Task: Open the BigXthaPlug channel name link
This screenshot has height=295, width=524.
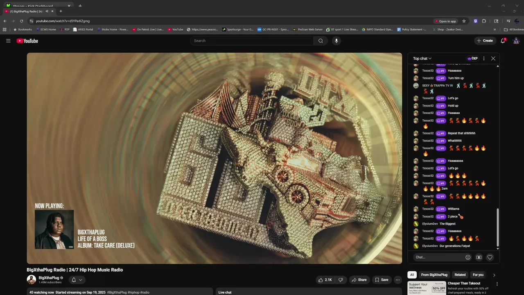Action: pyautogui.click(x=49, y=278)
